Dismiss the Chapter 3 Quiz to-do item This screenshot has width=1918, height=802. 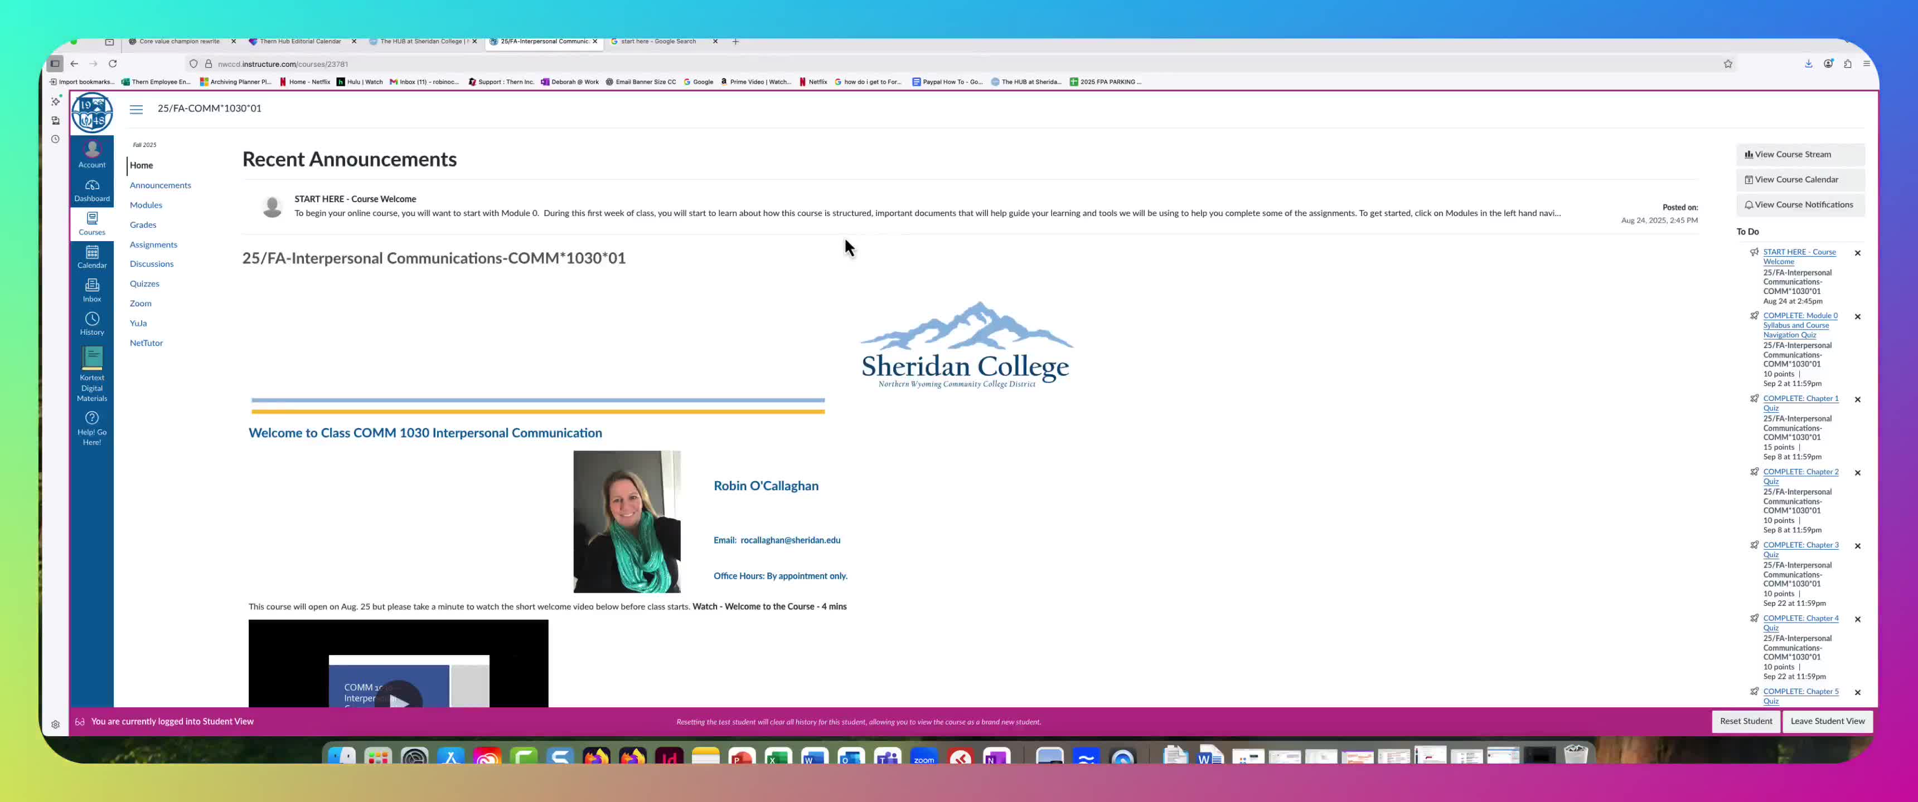[x=1857, y=546]
